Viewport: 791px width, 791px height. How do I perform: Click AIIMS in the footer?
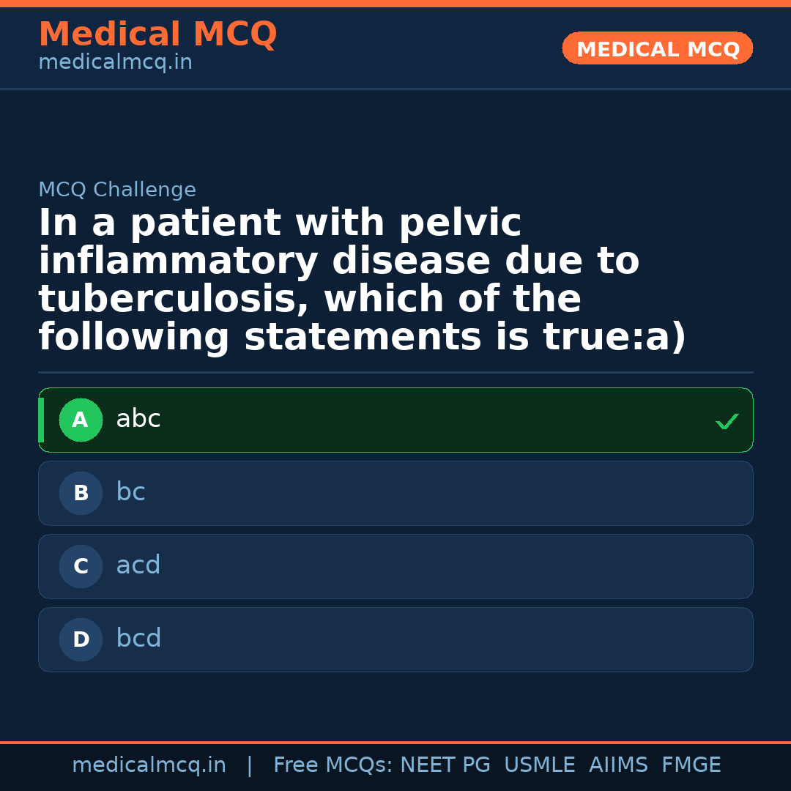tap(618, 765)
